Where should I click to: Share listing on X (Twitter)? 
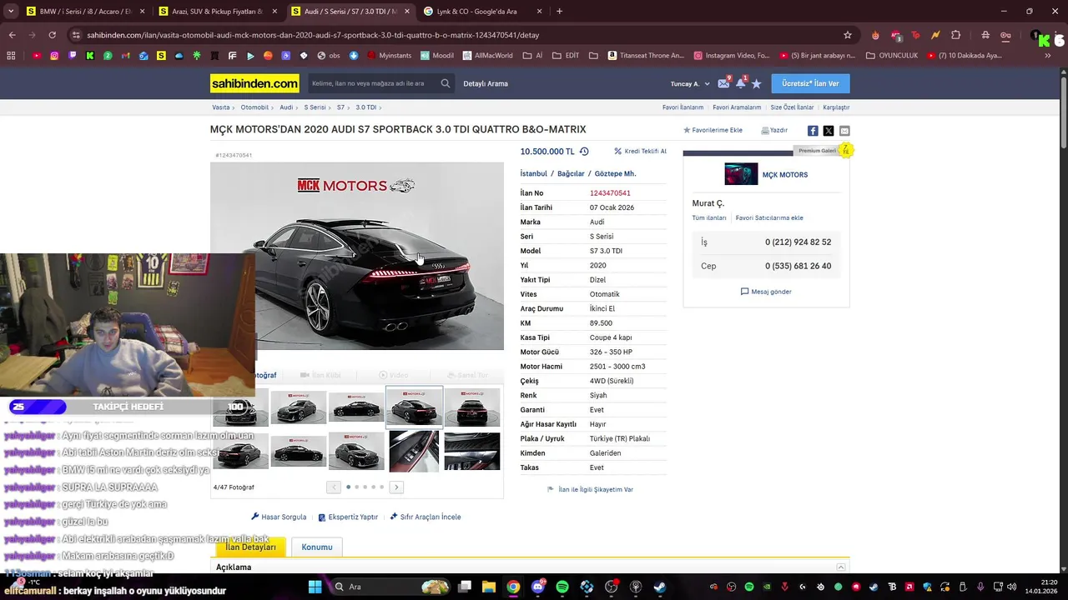pos(829,131)
